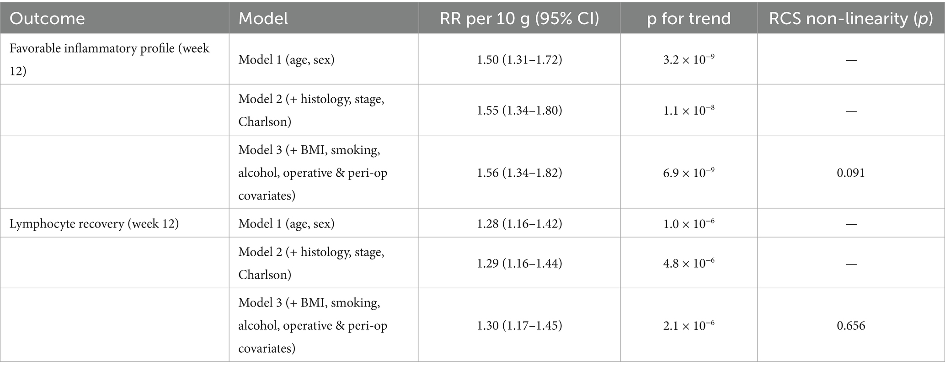Click the value 1.55 (1.34–1.80)
This screenshot has height=370, width=945.
coord(519,111)
